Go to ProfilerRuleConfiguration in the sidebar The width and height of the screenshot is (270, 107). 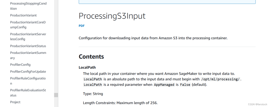tap(28, 81)
